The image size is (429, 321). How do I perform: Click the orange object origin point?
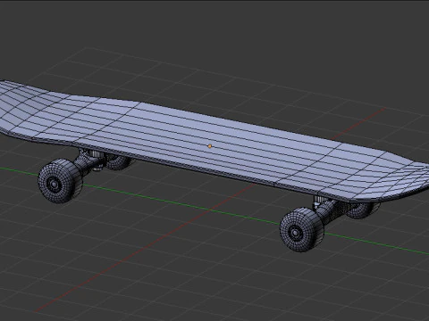[x=210, y=146]
